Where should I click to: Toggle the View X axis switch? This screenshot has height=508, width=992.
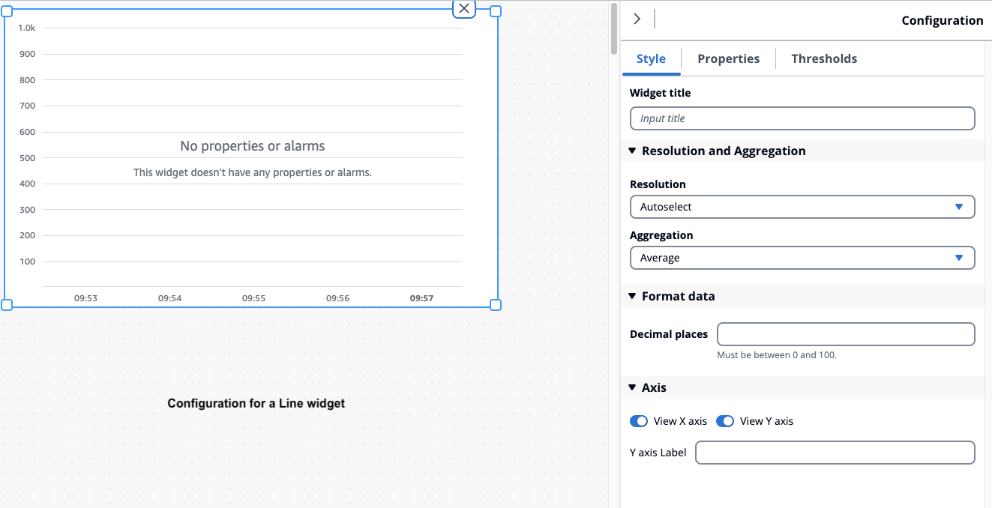tap(639, 421)
